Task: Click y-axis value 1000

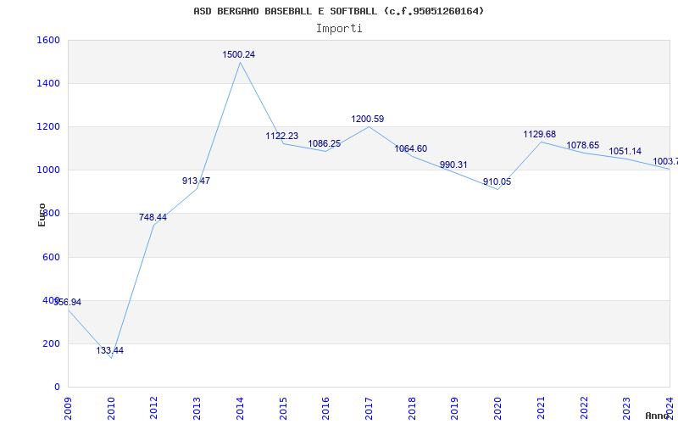Action: coord(48,170)
